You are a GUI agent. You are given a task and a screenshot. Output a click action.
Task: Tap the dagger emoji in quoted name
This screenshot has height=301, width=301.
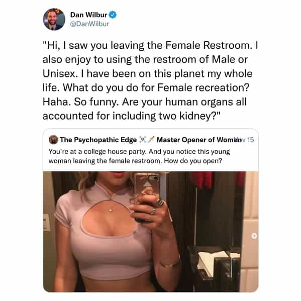(x=151, y=139)
